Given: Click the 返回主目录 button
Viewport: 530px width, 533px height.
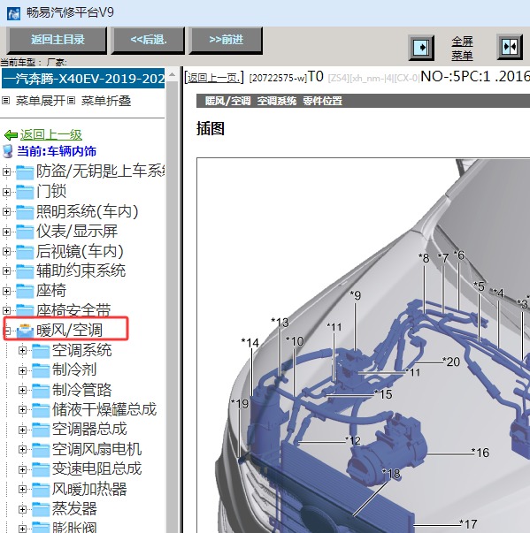Looking at the screenshot, I should click(57, 40).
